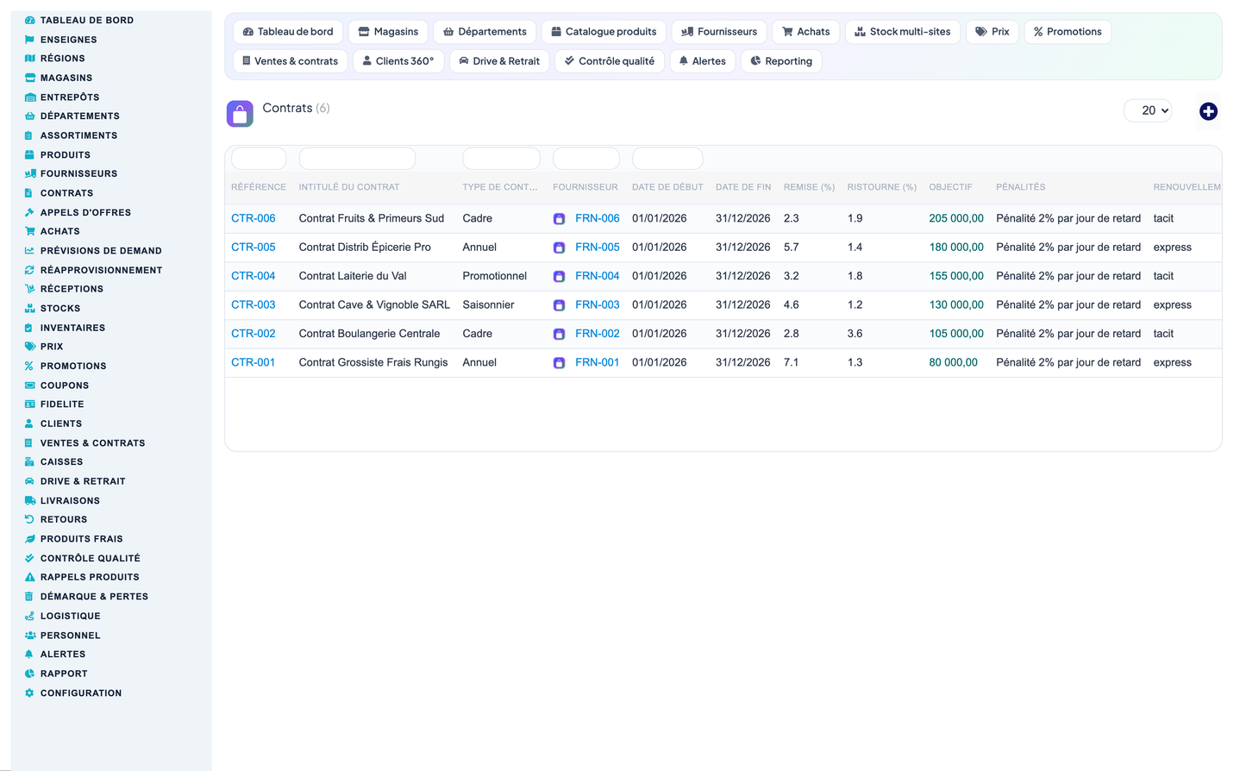This screenshot has width=1246, height=771.
Task: Follow supplier link FRN-005
Action: click(598, 247)
